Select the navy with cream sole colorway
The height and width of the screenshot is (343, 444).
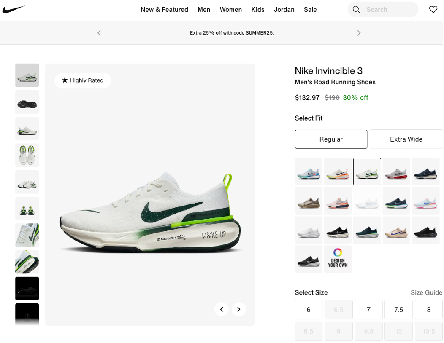(x=425, y=171)
